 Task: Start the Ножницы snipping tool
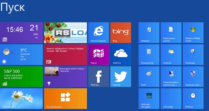pos(193,55)
